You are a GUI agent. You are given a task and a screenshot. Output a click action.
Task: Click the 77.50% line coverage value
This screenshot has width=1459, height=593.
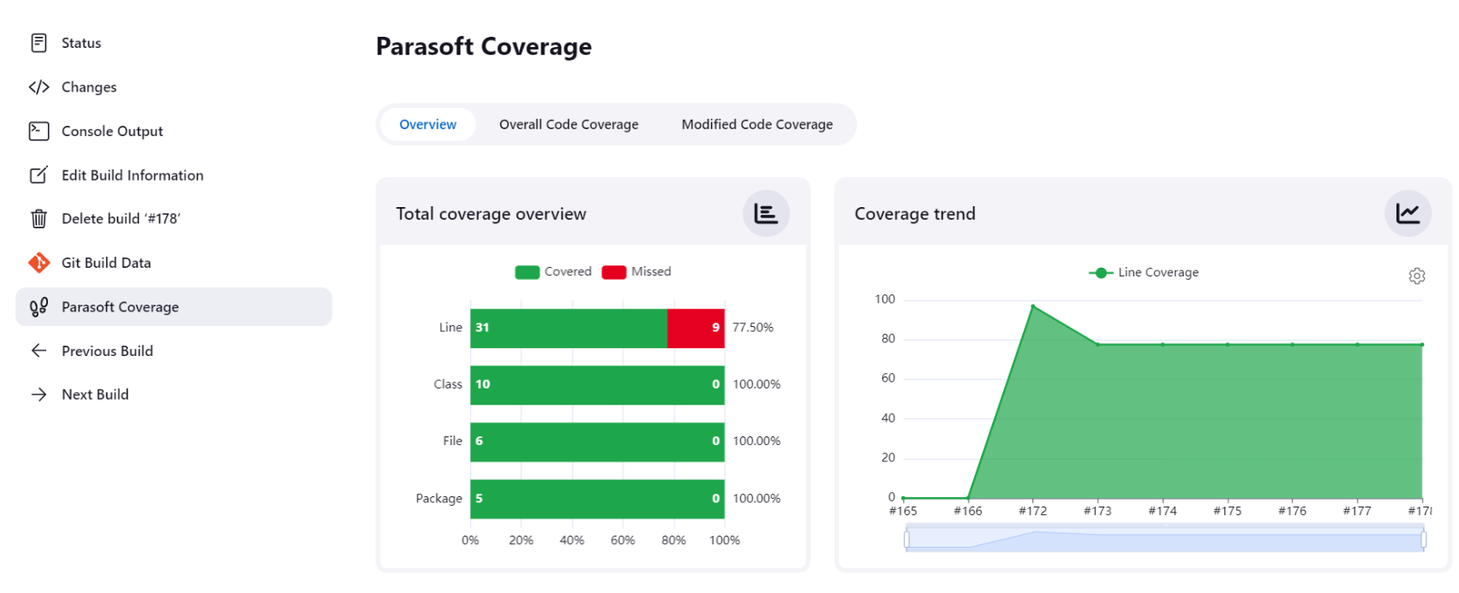pyautogui.click(x=753, y=328)
